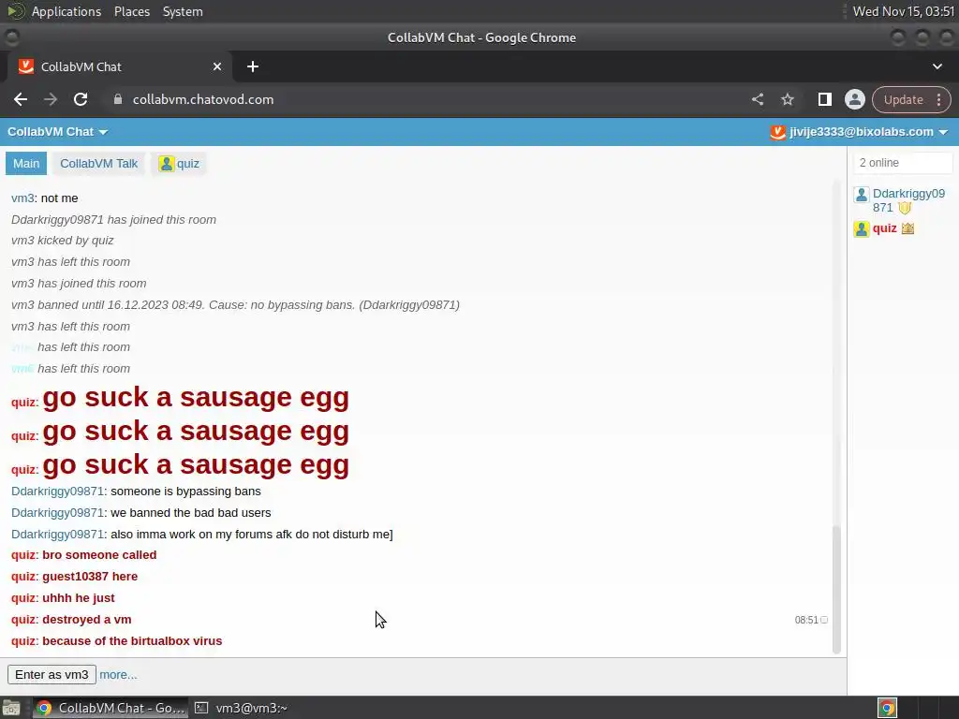Expand the tab search chevron
Image resolution: width=959 pixels, height=719 pixels.
pos(937,66)
